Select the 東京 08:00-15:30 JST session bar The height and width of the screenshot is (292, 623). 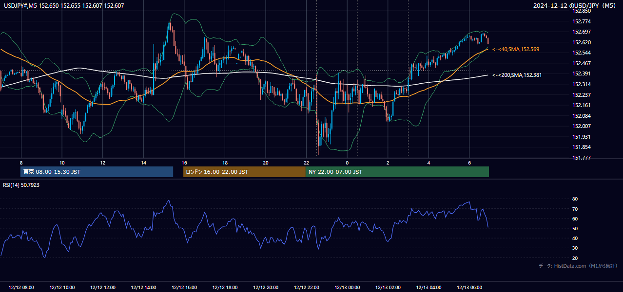(x=97, y=172)
